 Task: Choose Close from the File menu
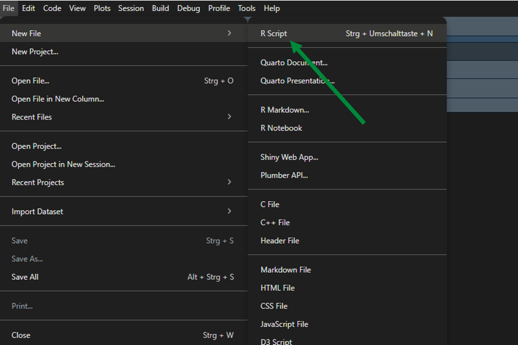point(124,335)
